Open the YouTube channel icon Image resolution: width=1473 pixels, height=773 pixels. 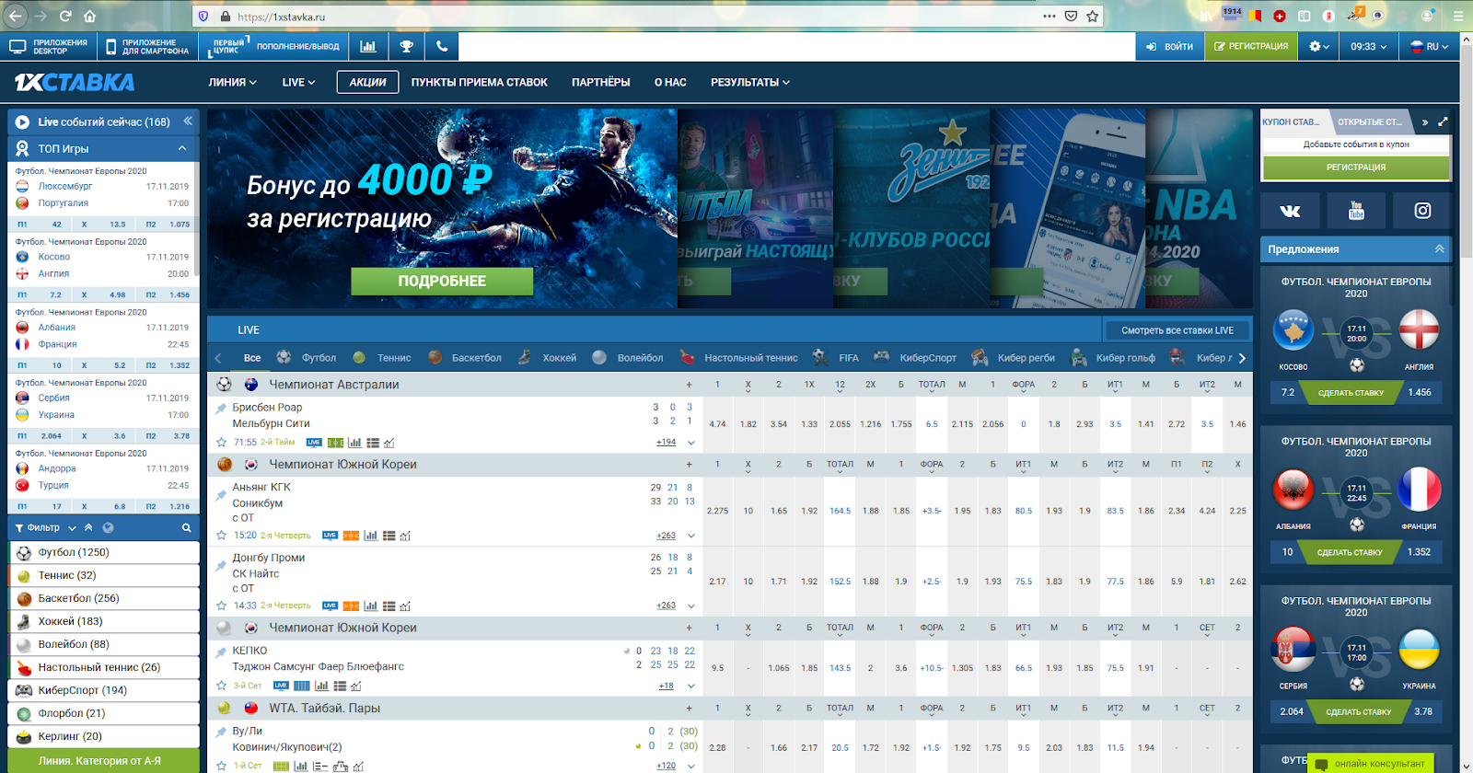1356,211
